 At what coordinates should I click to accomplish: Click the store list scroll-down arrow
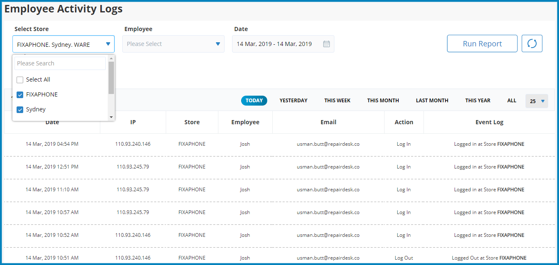(111, 117)
